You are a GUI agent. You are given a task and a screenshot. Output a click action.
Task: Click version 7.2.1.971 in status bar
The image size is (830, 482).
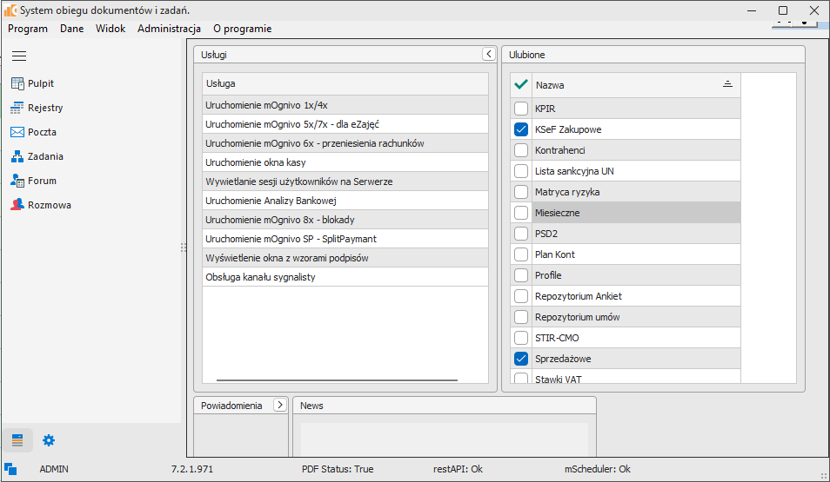(x=192, y=469)
